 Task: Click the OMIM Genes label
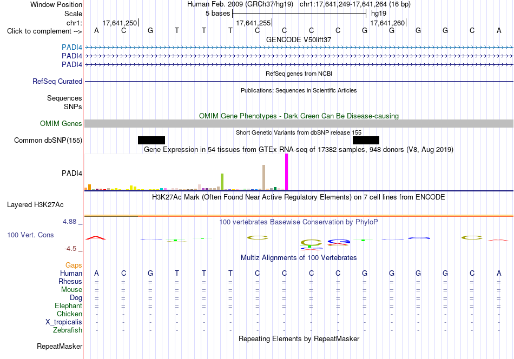61,123
